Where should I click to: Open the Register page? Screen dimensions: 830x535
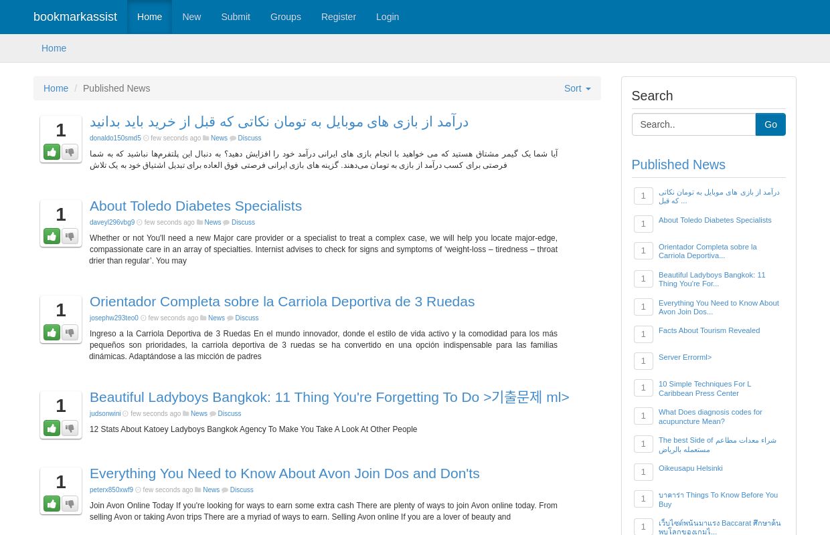pos(338,17)
